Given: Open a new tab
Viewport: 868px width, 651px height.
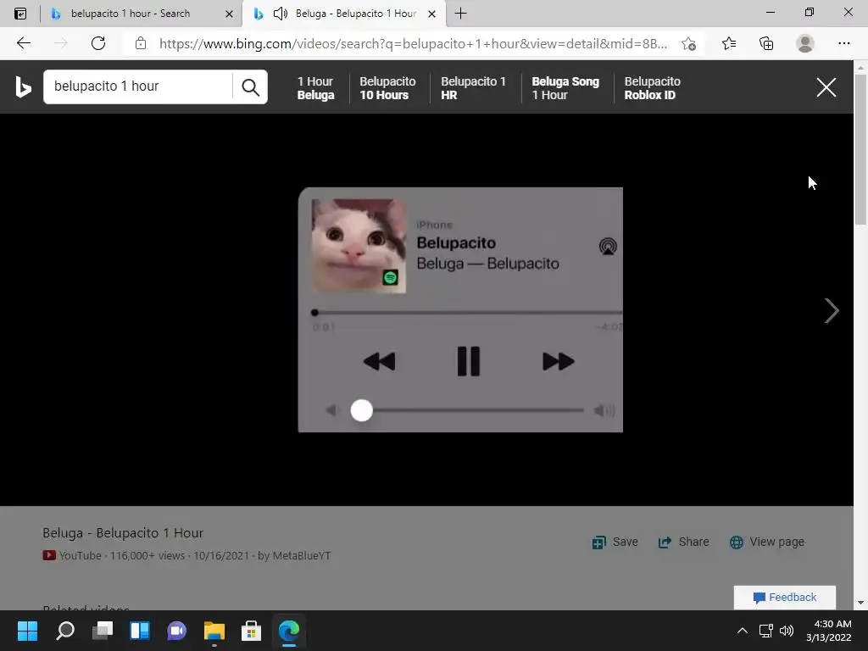Looking at the screenshot, I should click(460, 14).
